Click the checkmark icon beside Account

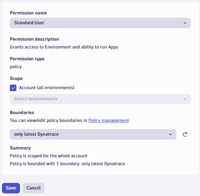pos(13,88)
